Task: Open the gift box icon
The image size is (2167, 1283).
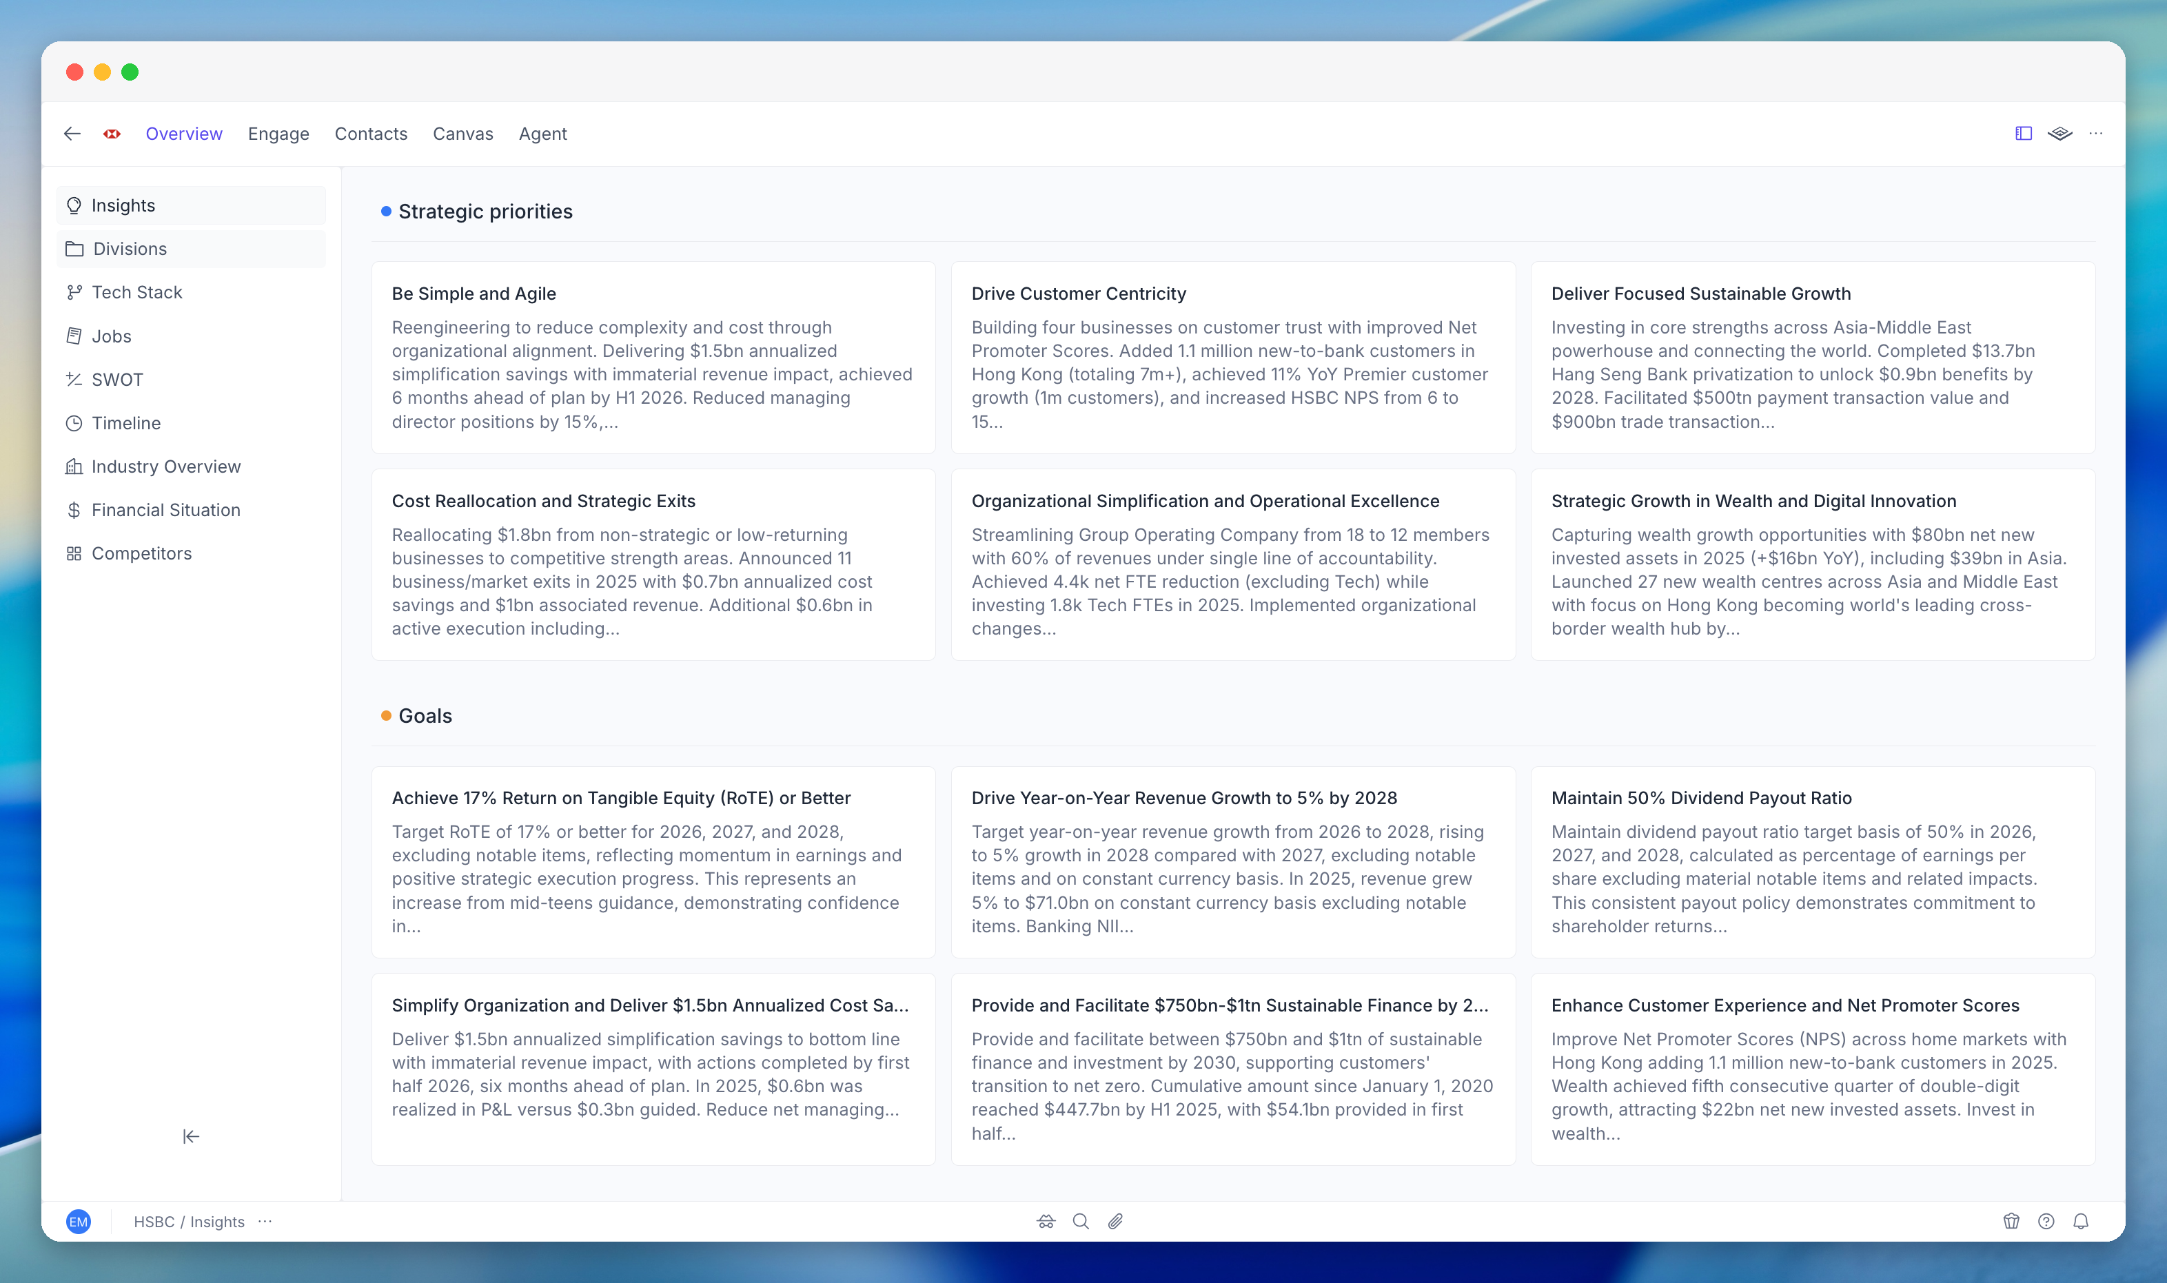Action: (2011, 1221)
